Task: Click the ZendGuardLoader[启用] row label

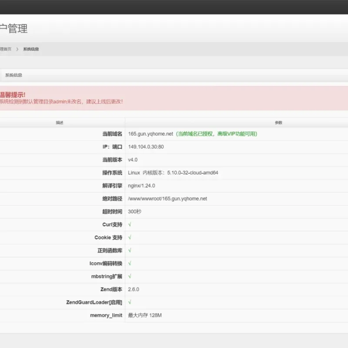Action: (x=94, y=302)
